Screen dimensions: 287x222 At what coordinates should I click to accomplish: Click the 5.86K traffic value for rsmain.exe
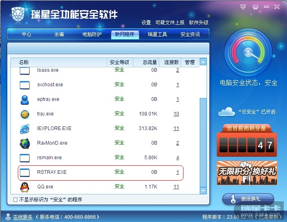[151, 158]
